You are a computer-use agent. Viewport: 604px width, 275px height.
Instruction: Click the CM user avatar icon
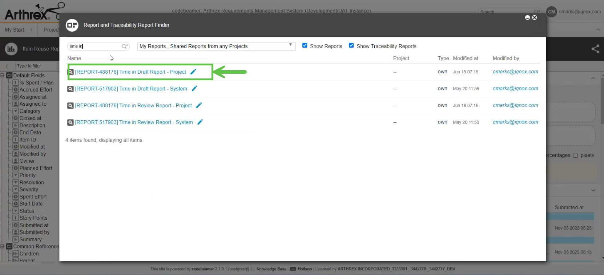[551, 12]
